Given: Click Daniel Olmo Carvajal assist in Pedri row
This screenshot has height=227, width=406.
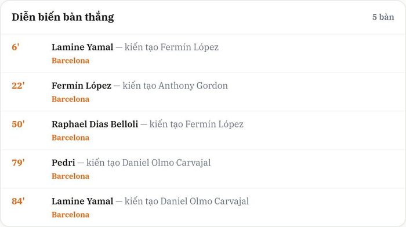Looking at the screenshot, I should pos(166,163).
